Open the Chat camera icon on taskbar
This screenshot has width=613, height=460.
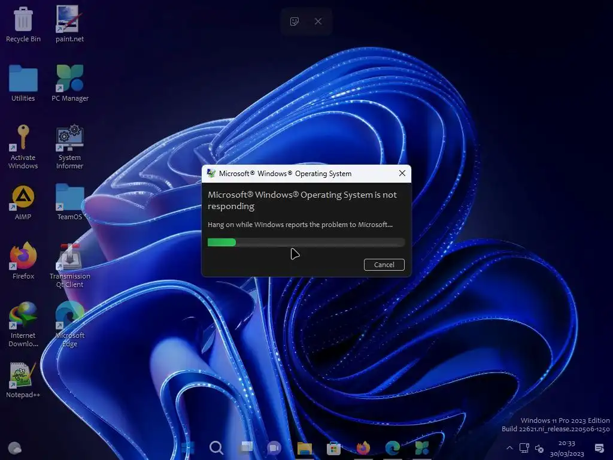coord(274,447)
